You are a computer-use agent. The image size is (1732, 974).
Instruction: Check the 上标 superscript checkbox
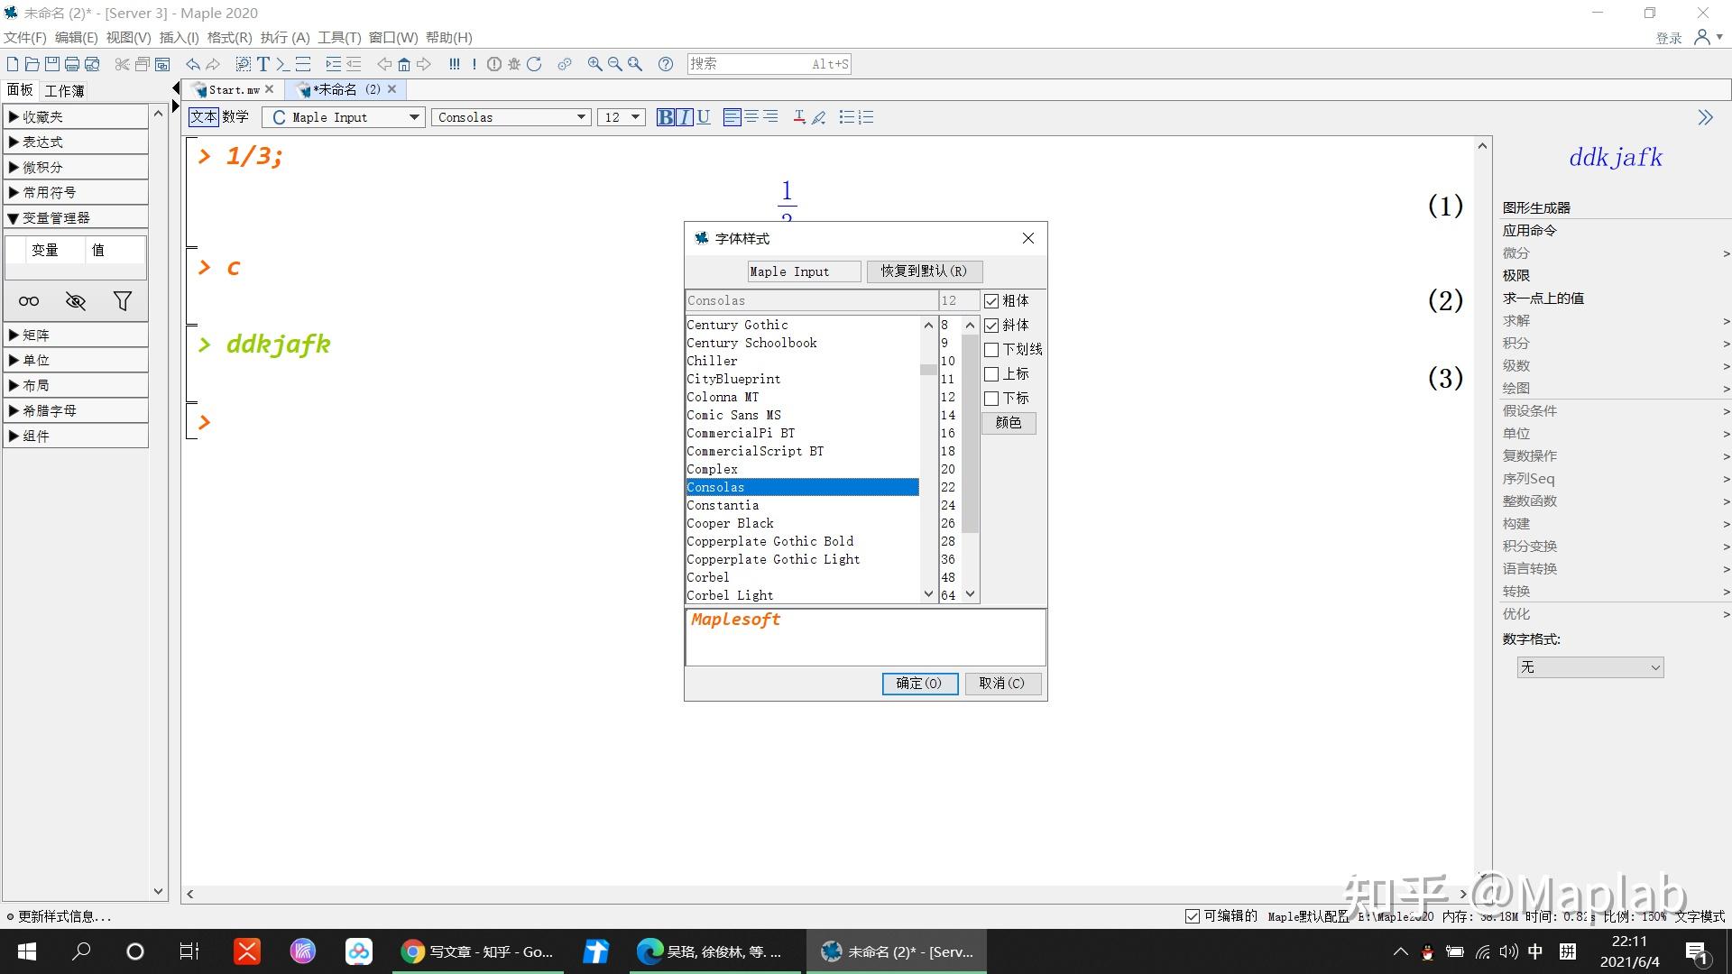tap(991, 374)
